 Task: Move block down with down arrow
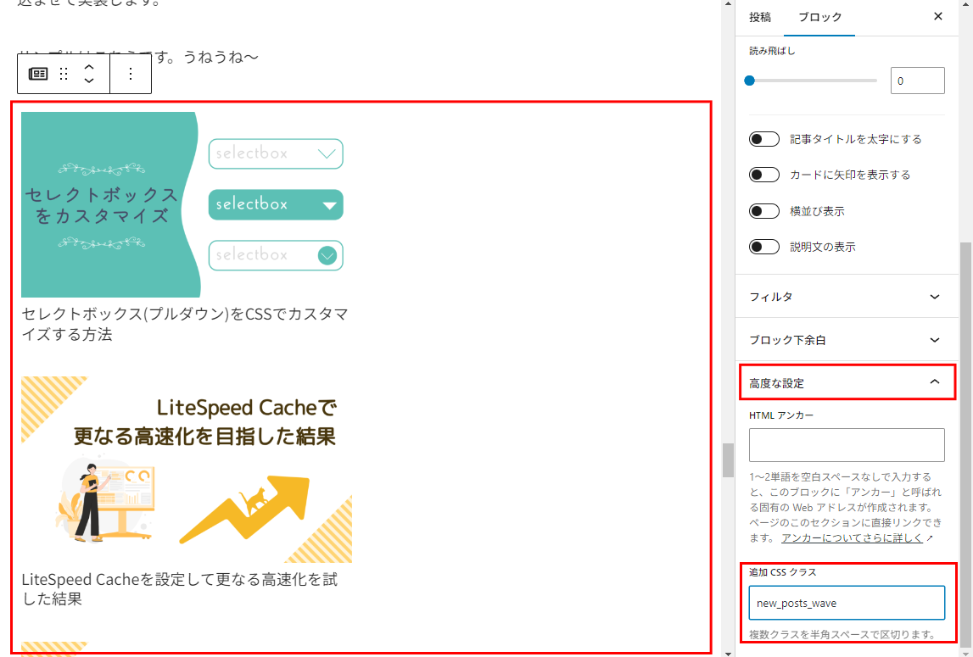88,81
